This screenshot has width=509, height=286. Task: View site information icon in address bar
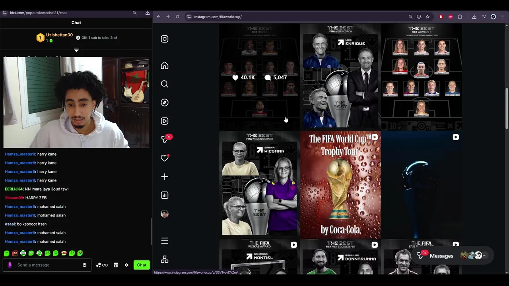[x=189, y=17]
